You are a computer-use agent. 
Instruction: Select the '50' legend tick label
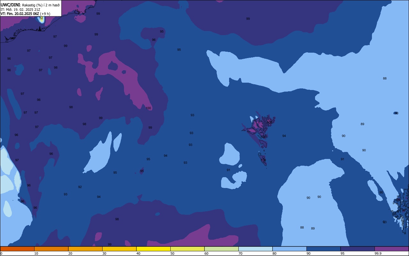[x=172, y=253]
